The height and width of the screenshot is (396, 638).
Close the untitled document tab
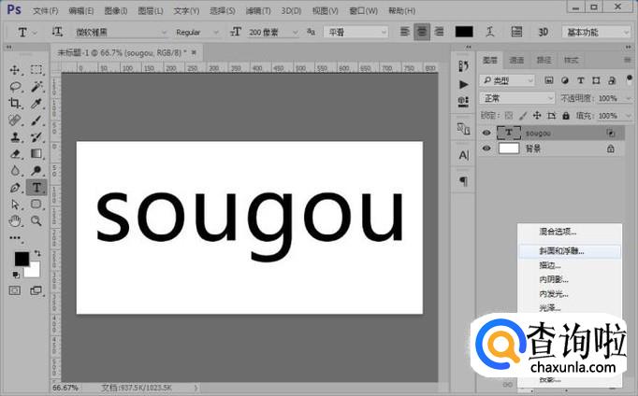click(x=194, y=52)
